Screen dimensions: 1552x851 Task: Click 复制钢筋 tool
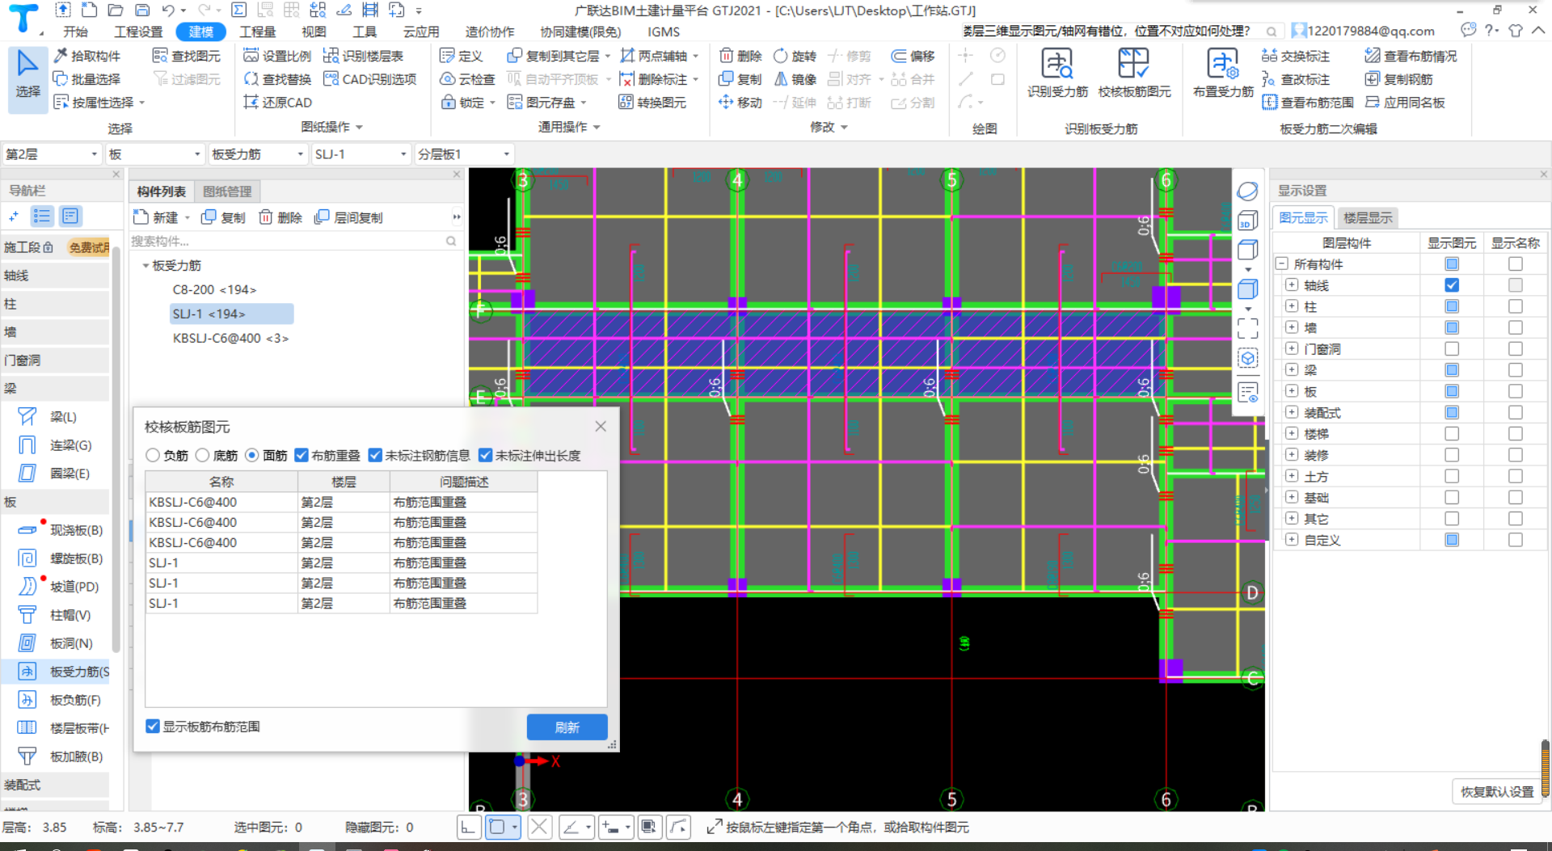point(1399,79)
